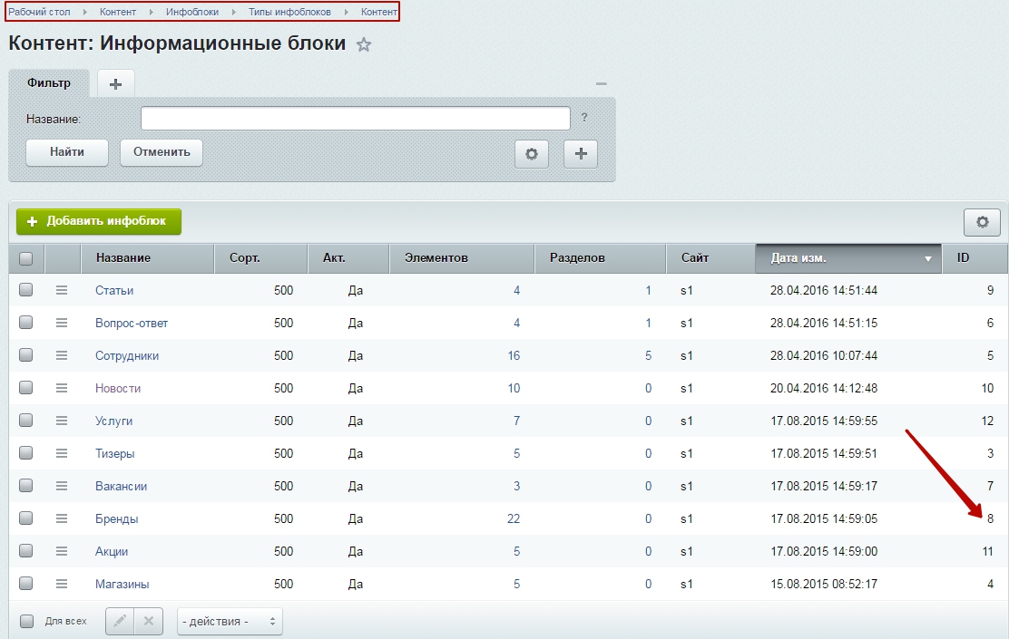Click plus button to add filter field

(x=581, y=154)
